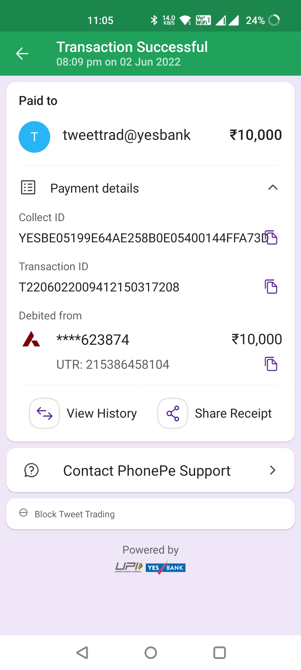Tap the Axis Bank logo icon
Screen dimensions: 301x670
[x=31, y=339]
